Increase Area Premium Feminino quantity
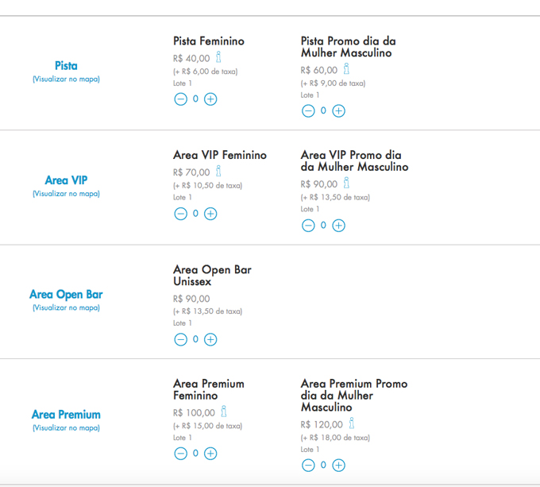540x487 pixels. (210, 454)
